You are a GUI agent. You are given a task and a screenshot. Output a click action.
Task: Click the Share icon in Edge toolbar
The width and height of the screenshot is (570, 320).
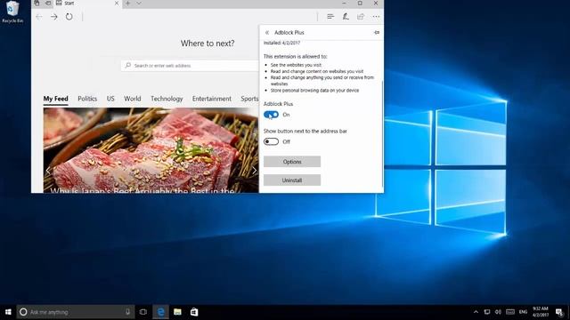(x=361, y=17)
